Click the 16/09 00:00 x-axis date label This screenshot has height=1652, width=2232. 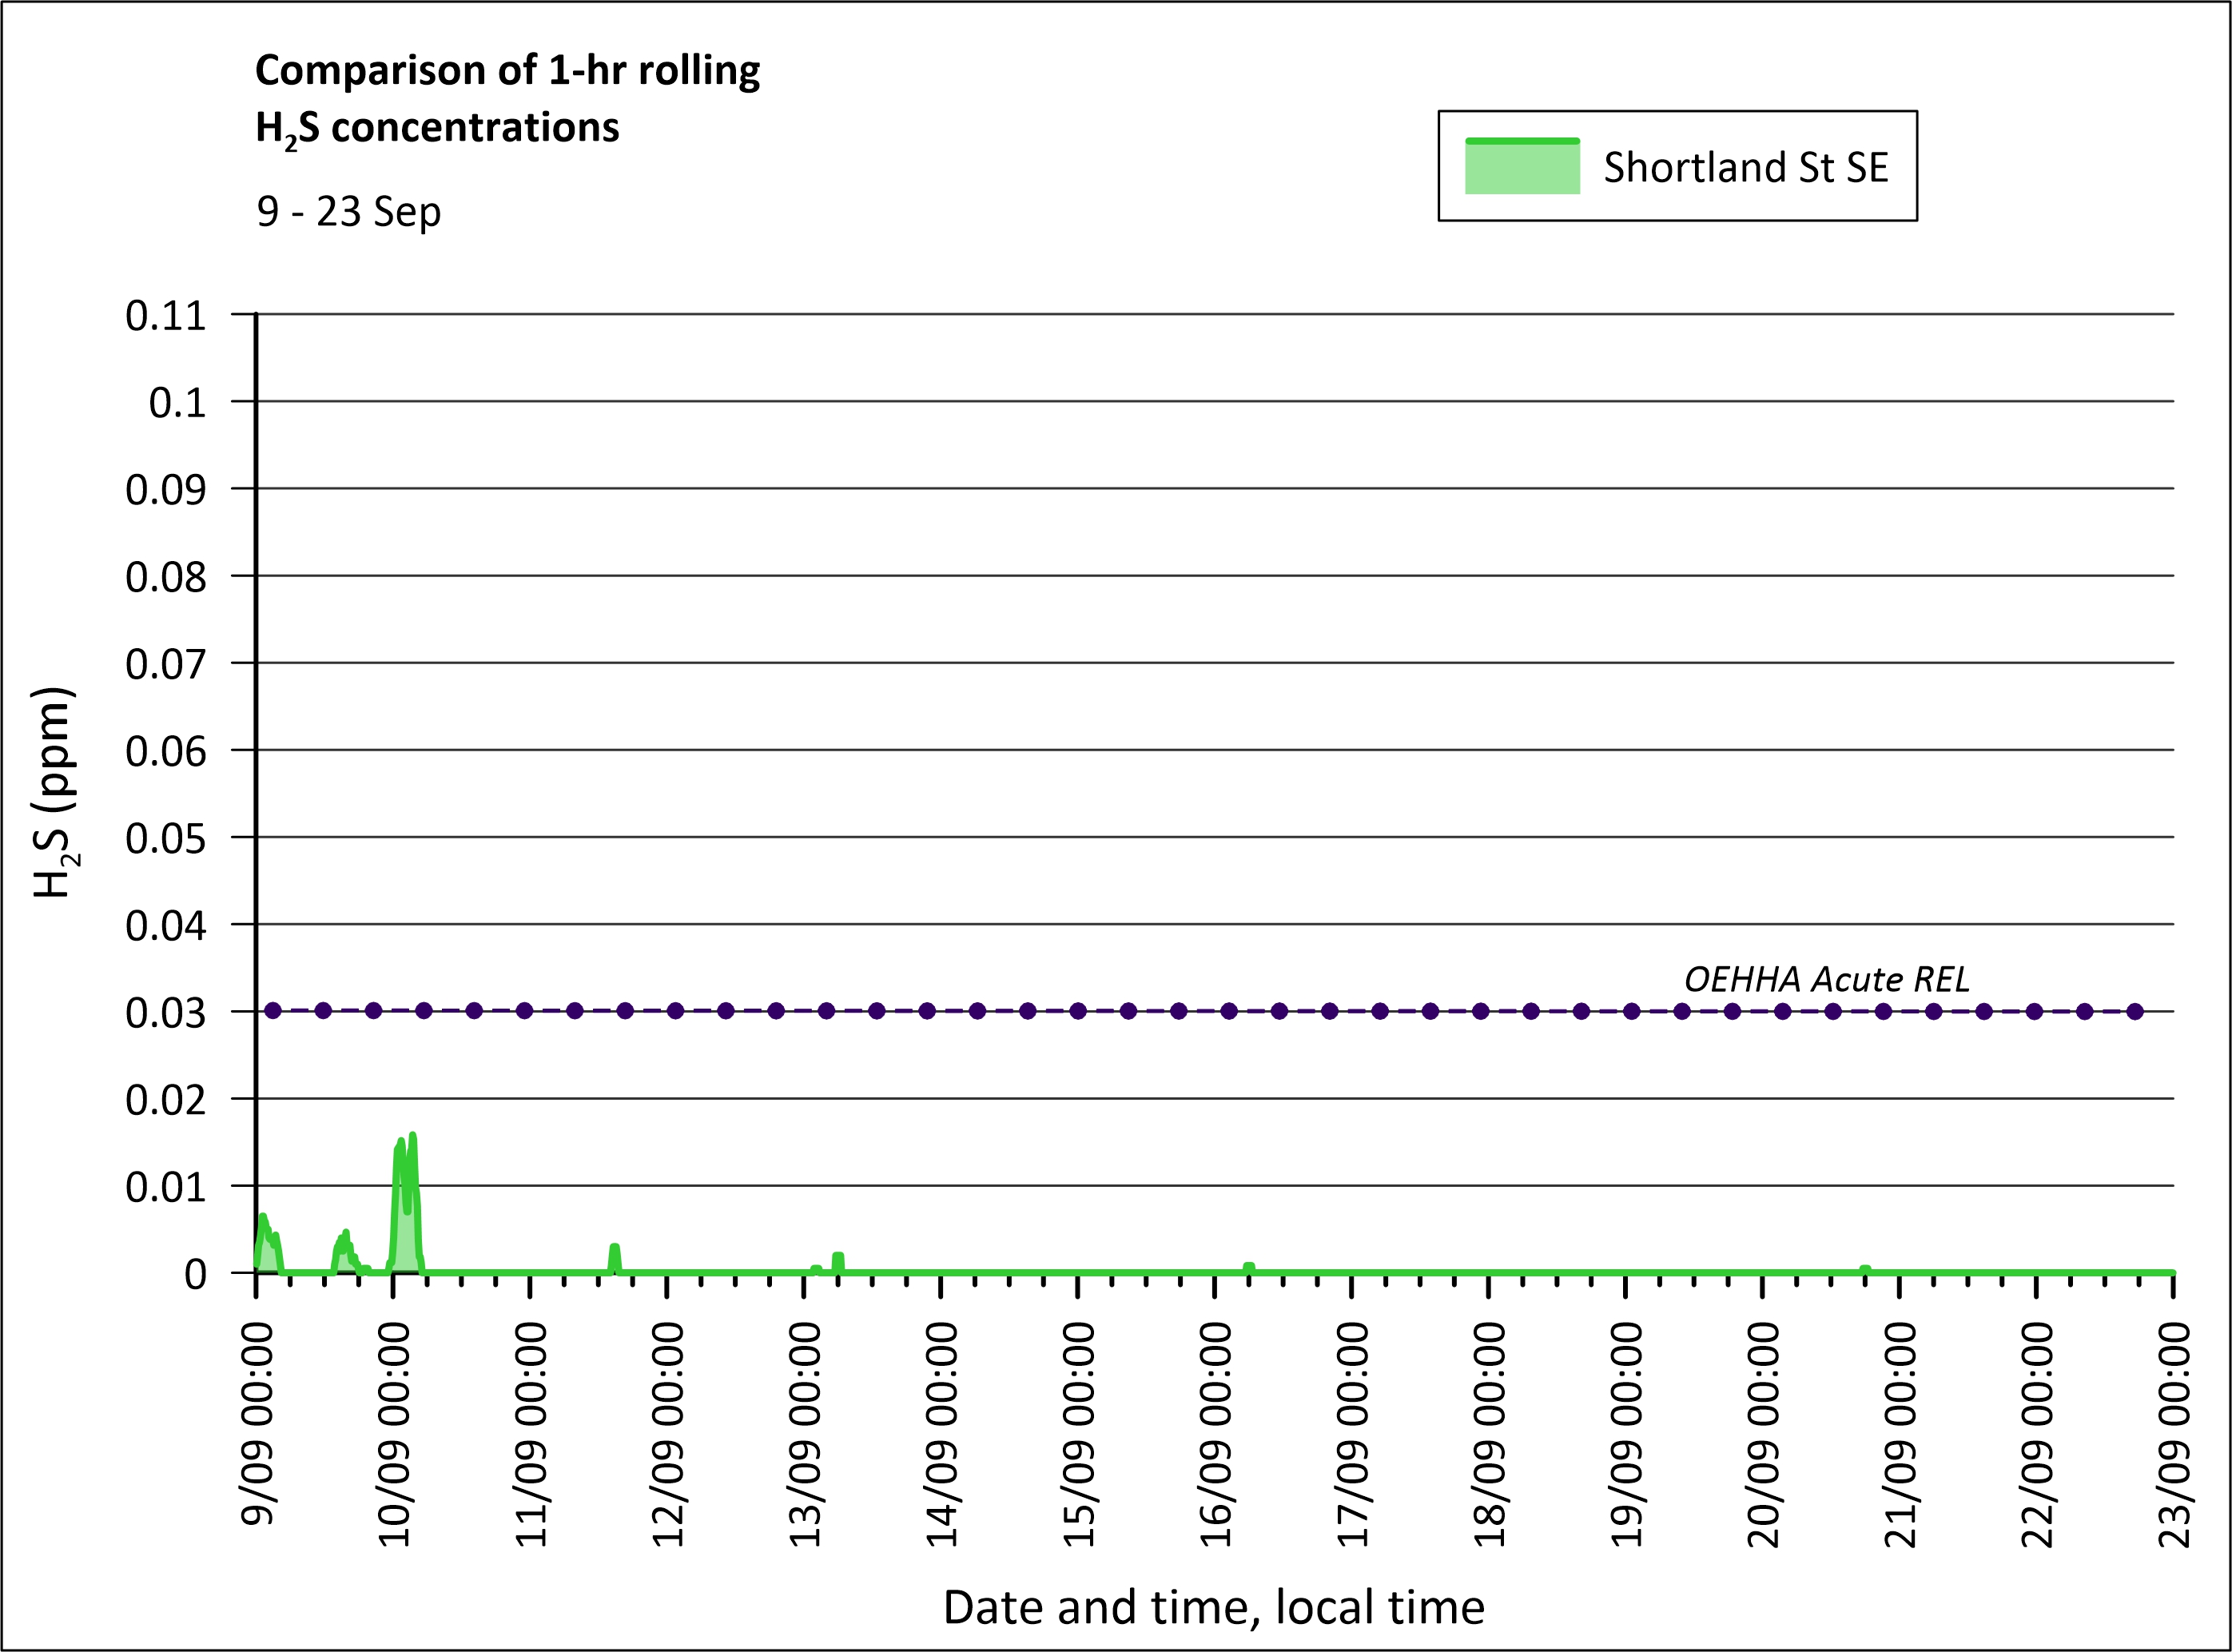(x=1215, y=1434)
